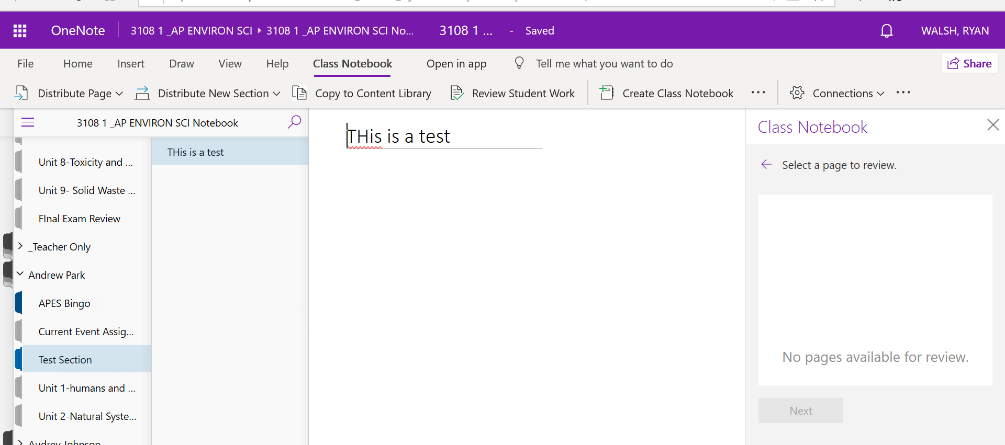
Task: Close the Class Notebook side panel
Action: (x=992, y=125)
